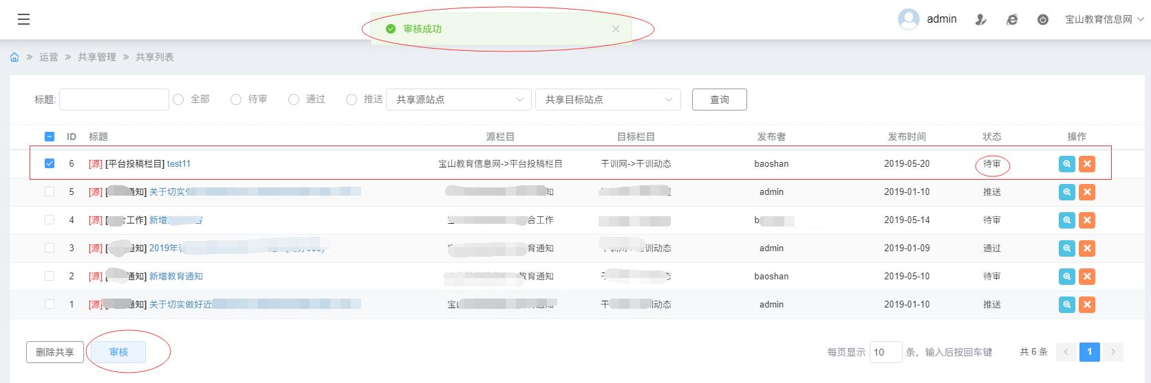Open the 共享目标站点 dropdown
The height and width of the screenshot is (383, 1151).
608,100
